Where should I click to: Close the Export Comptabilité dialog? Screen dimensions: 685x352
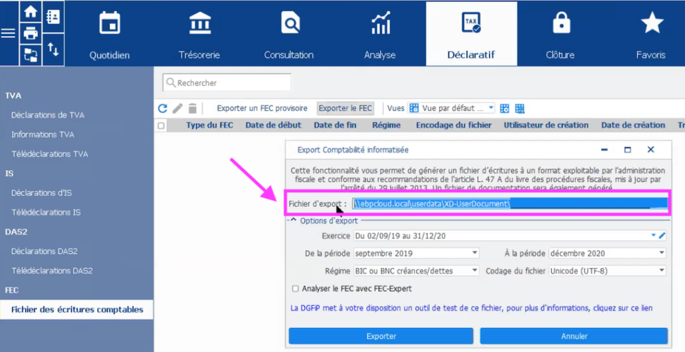tap(651, 149)
